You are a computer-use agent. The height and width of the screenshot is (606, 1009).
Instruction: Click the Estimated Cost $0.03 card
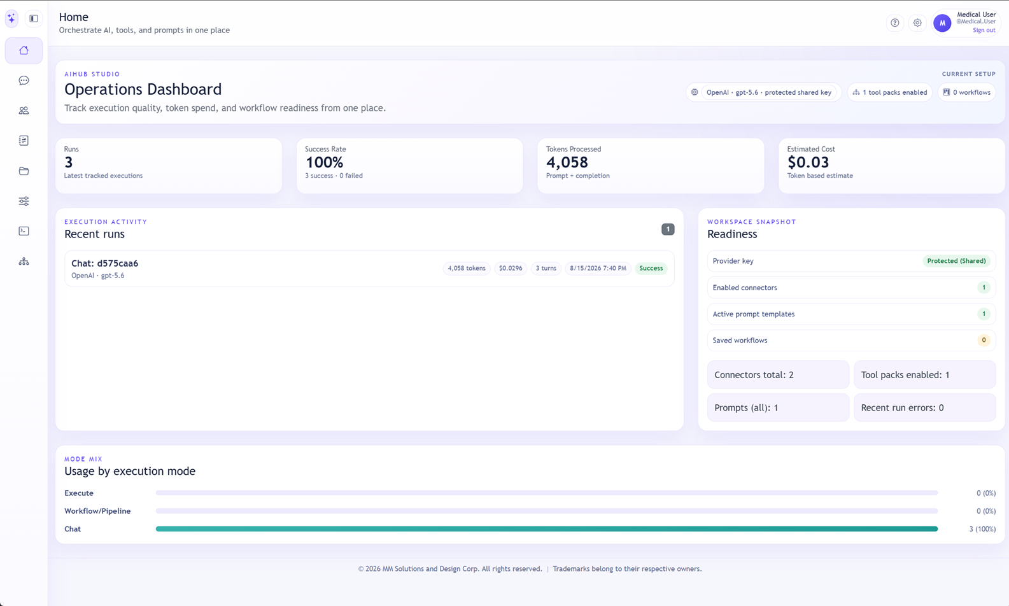coord(891,166)
